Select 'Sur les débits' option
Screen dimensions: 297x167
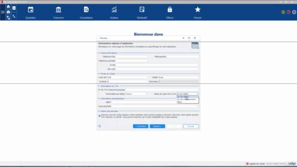tap(187, 97)
